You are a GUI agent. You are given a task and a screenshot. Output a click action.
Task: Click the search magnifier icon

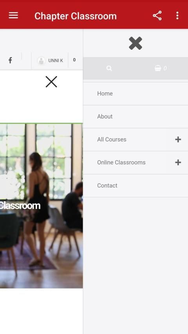[109, 68]
